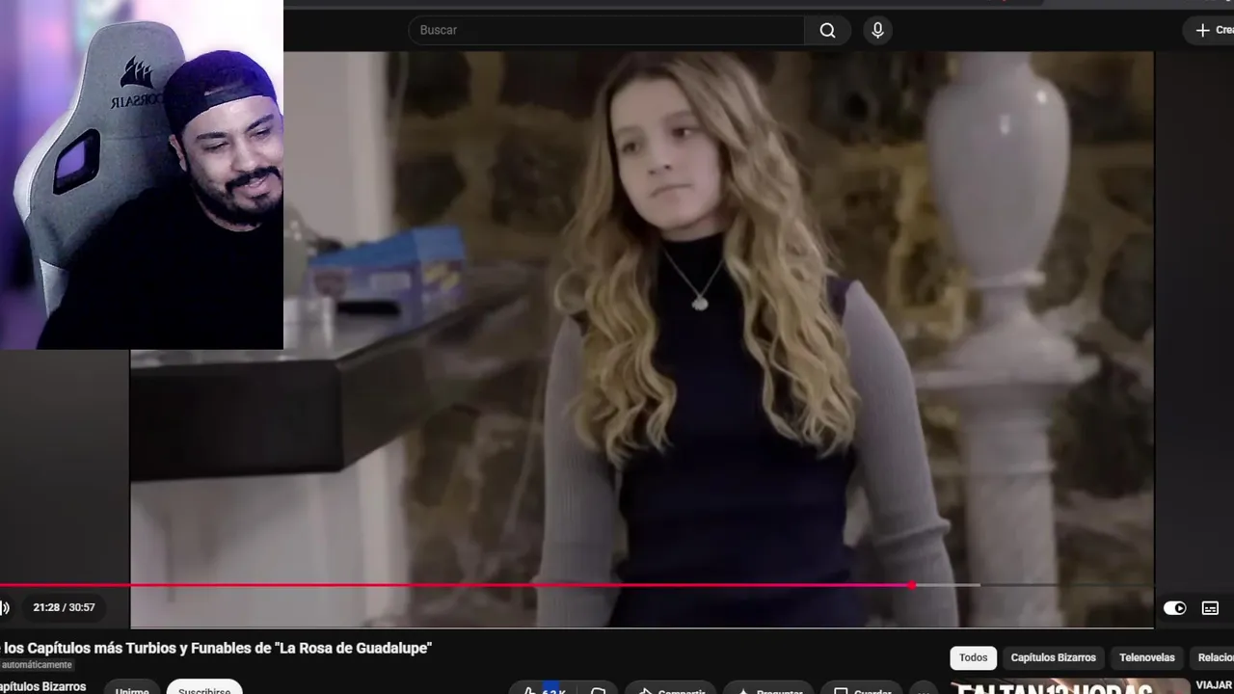Click the video frame to pause playback

[x=641, y=337]
